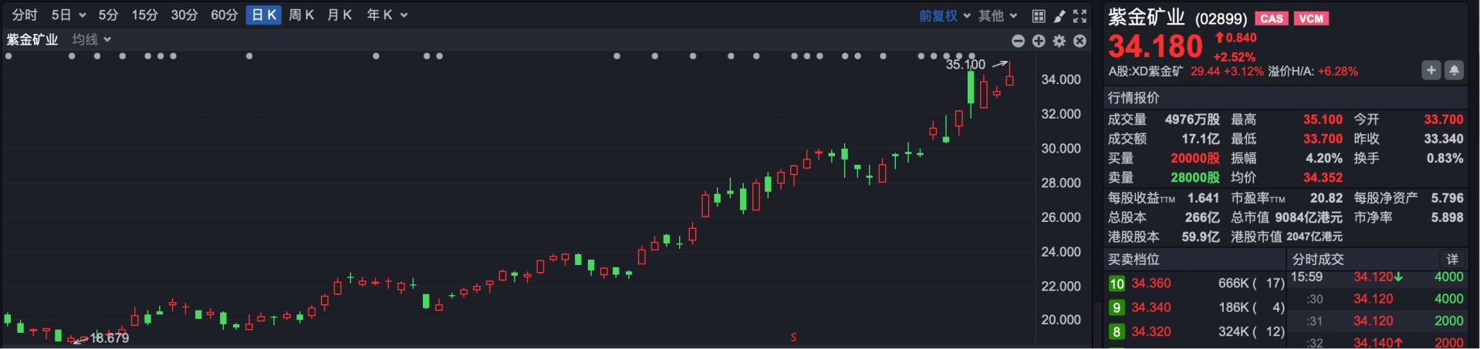Add stock to watchlist with plus button
The width and height of the screenshot is (1480, 349).
point(1431,70)
